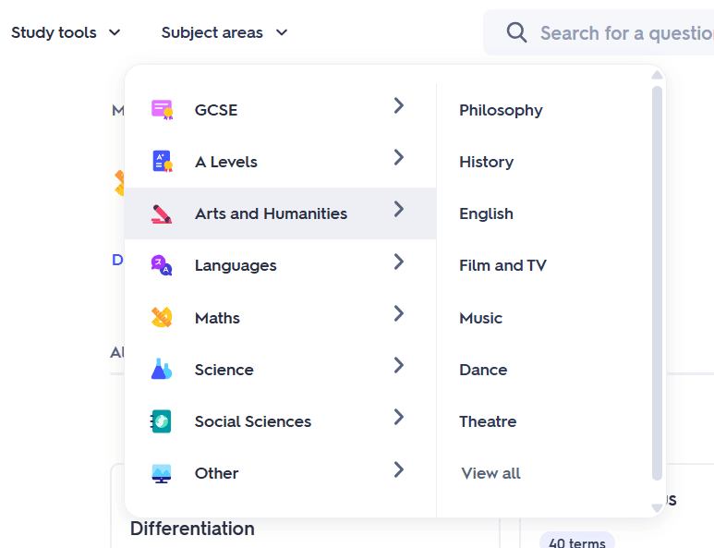Select GCSE in subject menu
714x548 pixels.
click(281, 110)
